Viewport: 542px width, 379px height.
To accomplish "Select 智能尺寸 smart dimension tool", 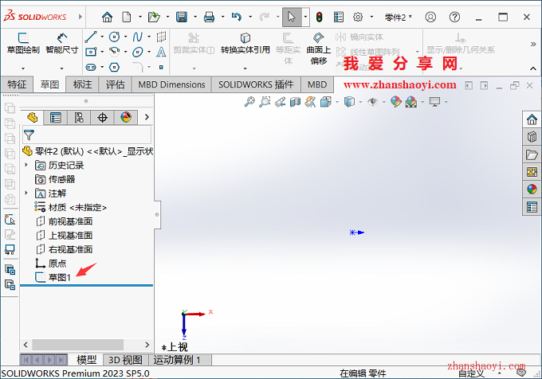I will [x=62, y=44].
